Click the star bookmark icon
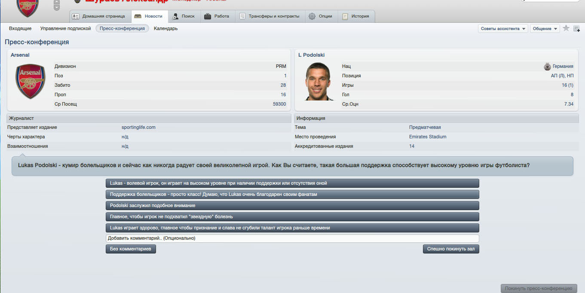The height and width of the screenshot is (293, 585). 566,28
